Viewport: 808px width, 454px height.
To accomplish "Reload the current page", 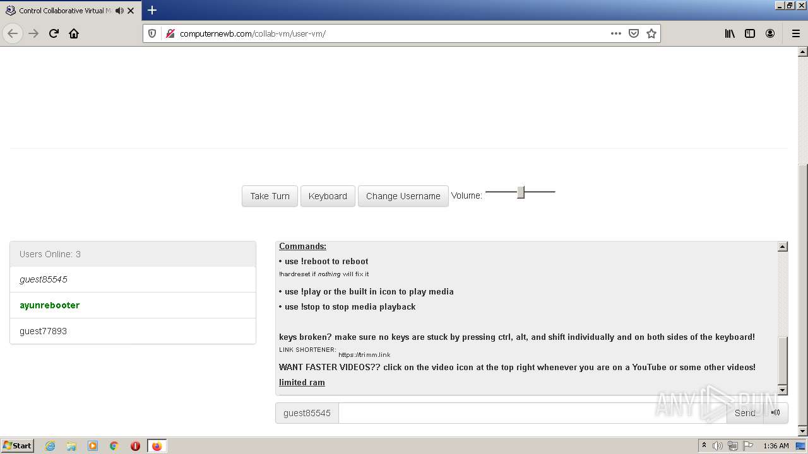I will point(54,33).
